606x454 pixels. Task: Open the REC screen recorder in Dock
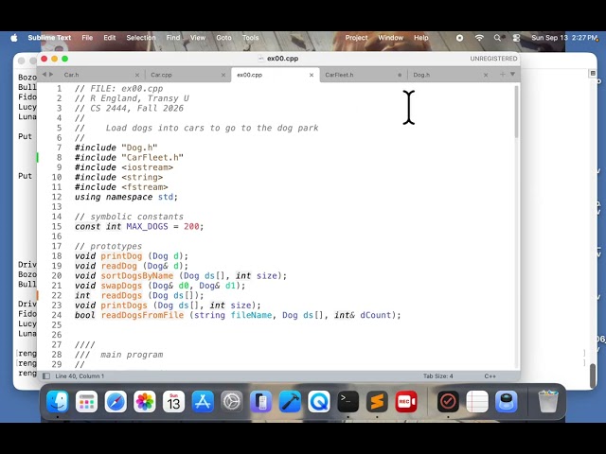406,402
